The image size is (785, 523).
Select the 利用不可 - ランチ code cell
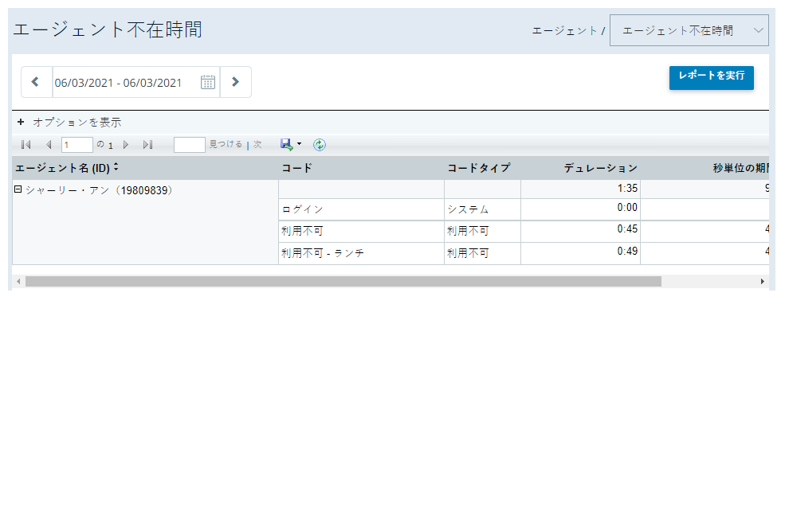pyautogui.click(x=361, y=253)
